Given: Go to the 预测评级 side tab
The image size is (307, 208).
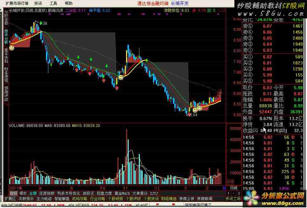Looking at the screenshot, I should [6, 94].
